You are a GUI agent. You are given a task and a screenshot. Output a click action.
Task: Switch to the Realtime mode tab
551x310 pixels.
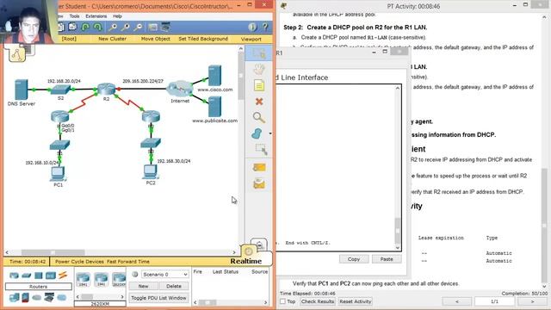(x=245, y=261)
